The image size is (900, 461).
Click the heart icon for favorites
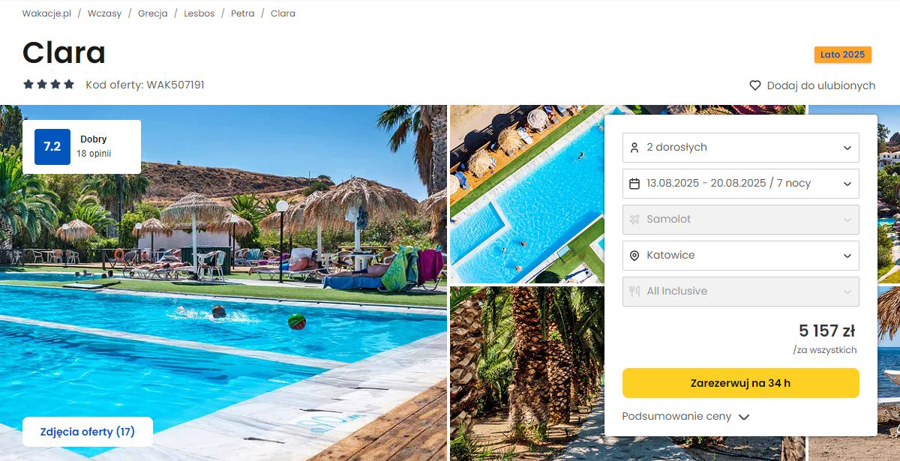(755, 85)
